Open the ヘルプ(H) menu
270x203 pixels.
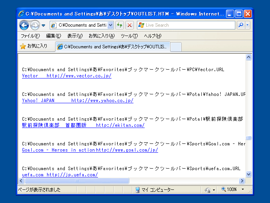click(x=153, y=36)
